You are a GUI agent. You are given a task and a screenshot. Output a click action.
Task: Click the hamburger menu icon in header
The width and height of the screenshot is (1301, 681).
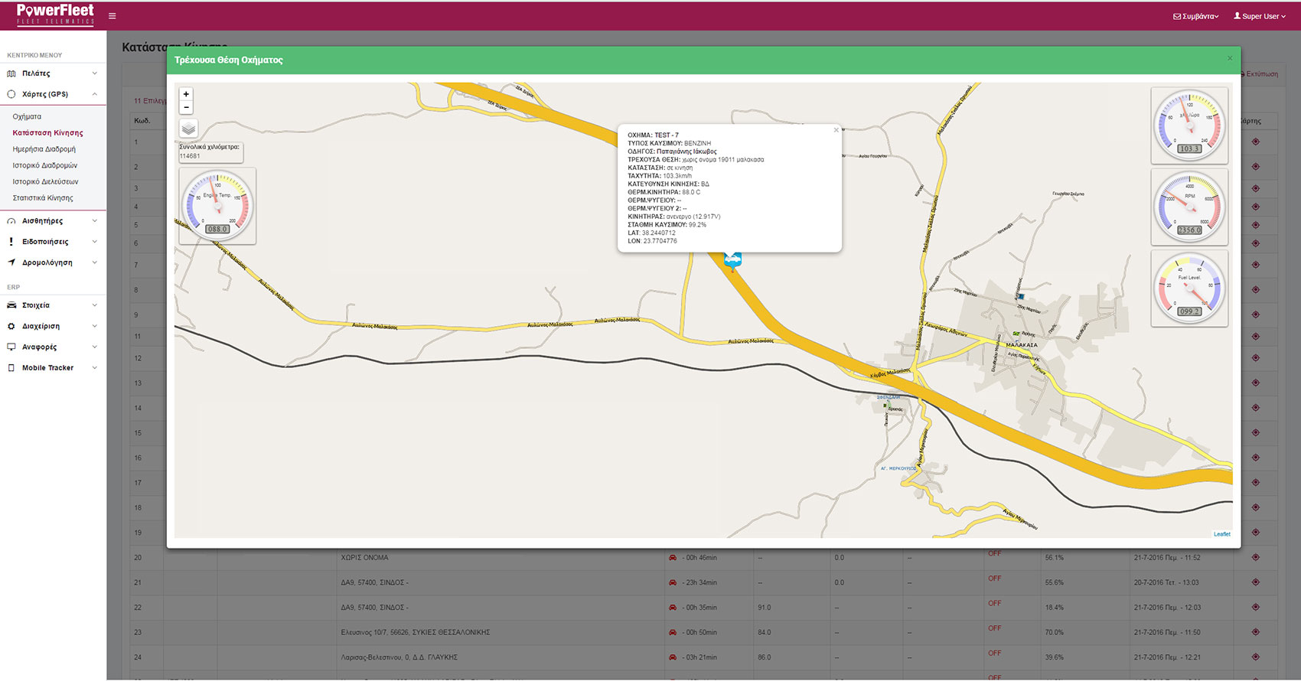[112, 16]
